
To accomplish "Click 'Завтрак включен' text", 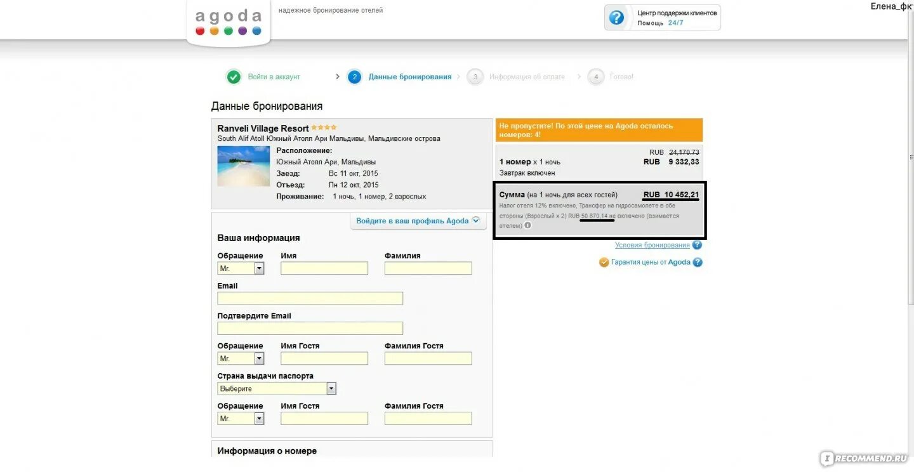I will [527, 173].
